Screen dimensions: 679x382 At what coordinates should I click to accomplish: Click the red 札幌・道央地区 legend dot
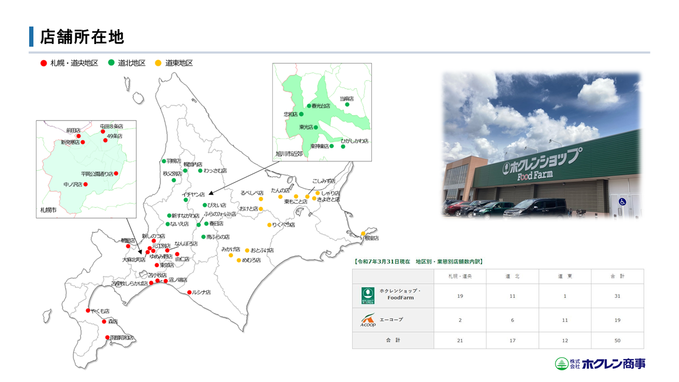click(x=43, y=63)
